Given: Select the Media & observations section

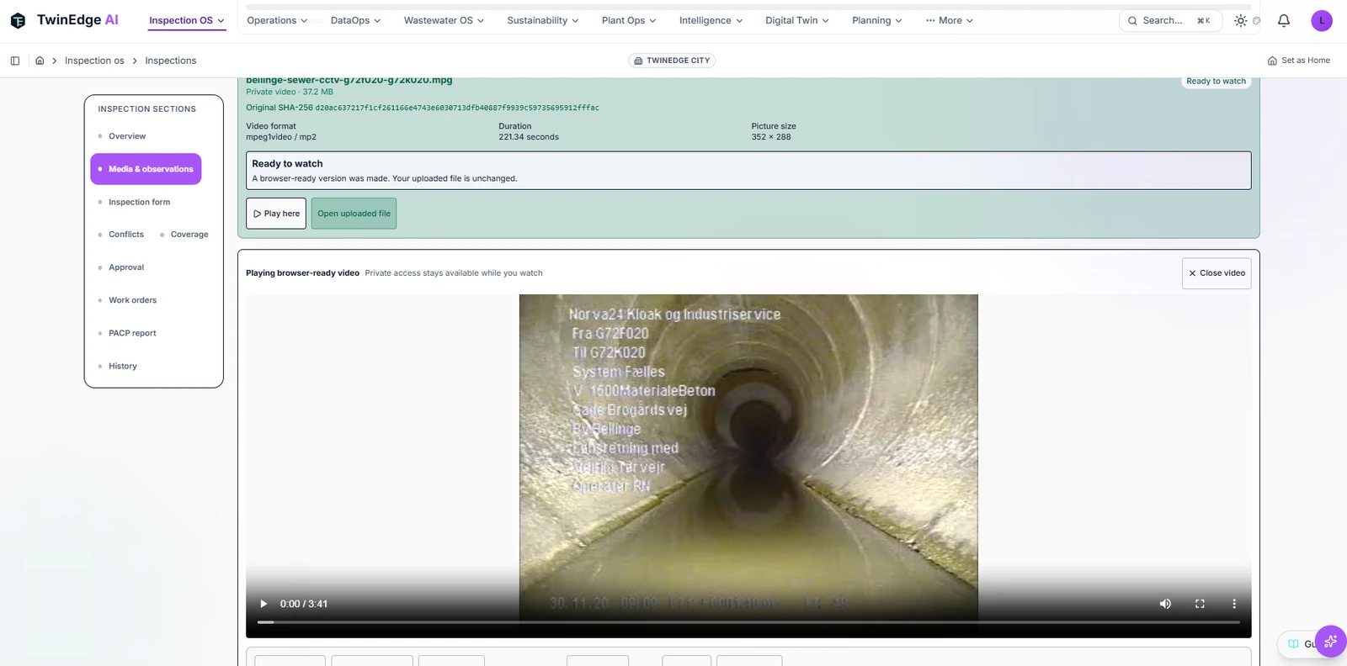Looking at the screenshot, I should [x=146, y=169].
